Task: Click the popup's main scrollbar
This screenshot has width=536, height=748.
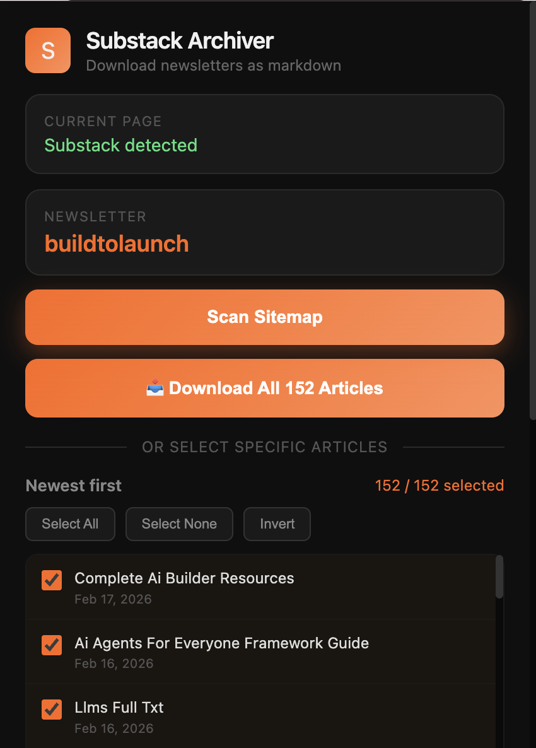Action: pos(533,211)
